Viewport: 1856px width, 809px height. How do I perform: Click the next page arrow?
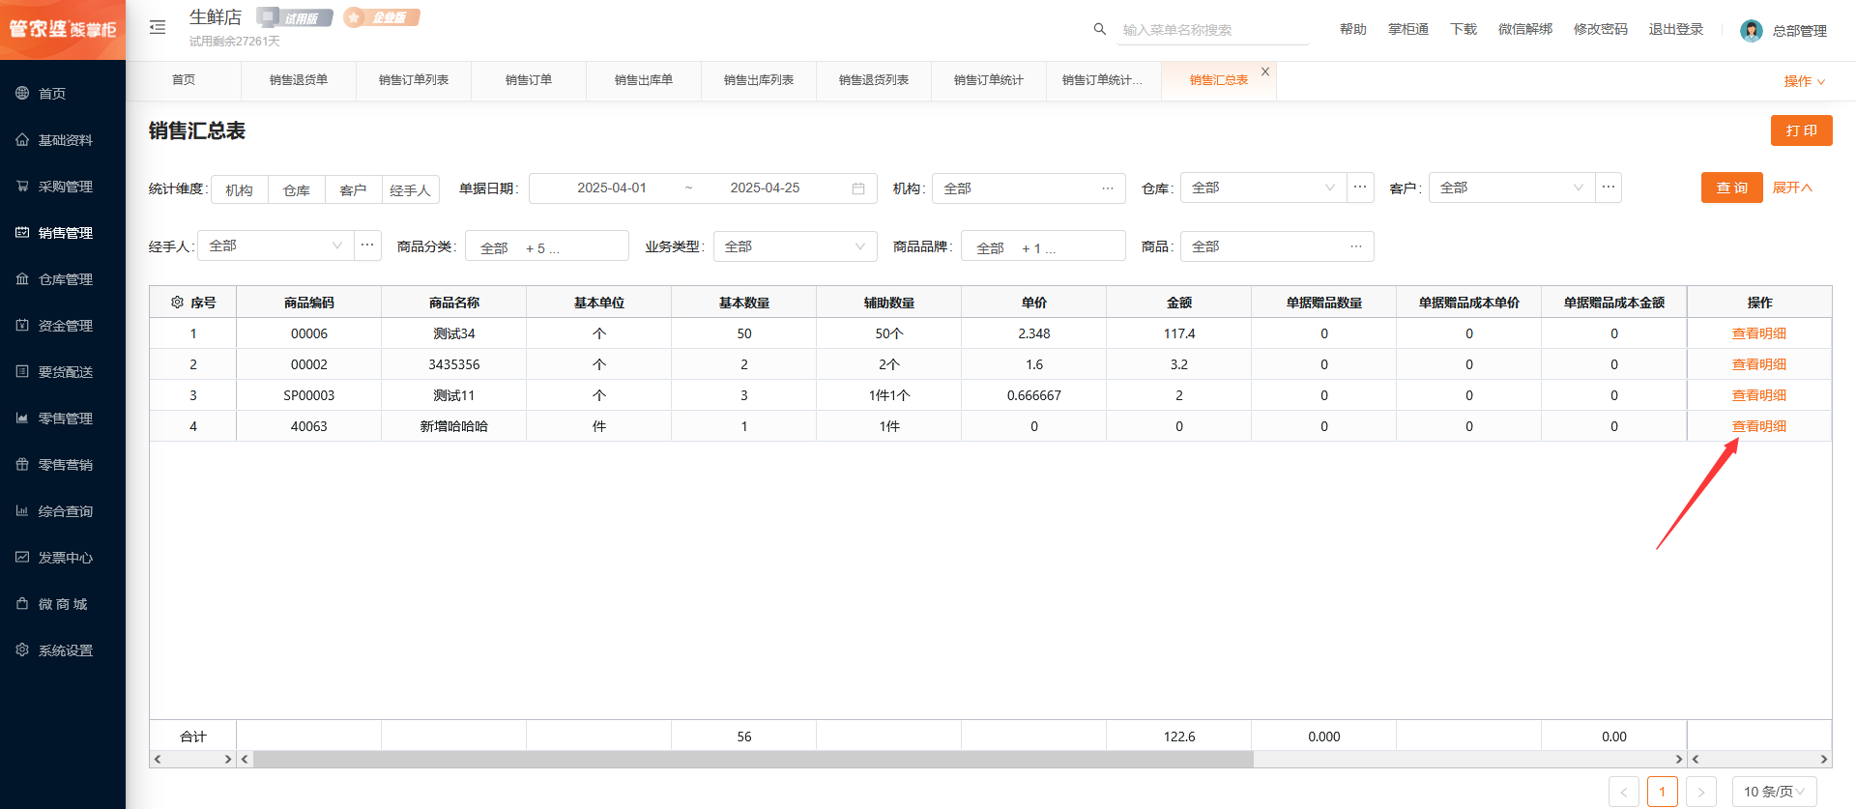pos(1701,792)
